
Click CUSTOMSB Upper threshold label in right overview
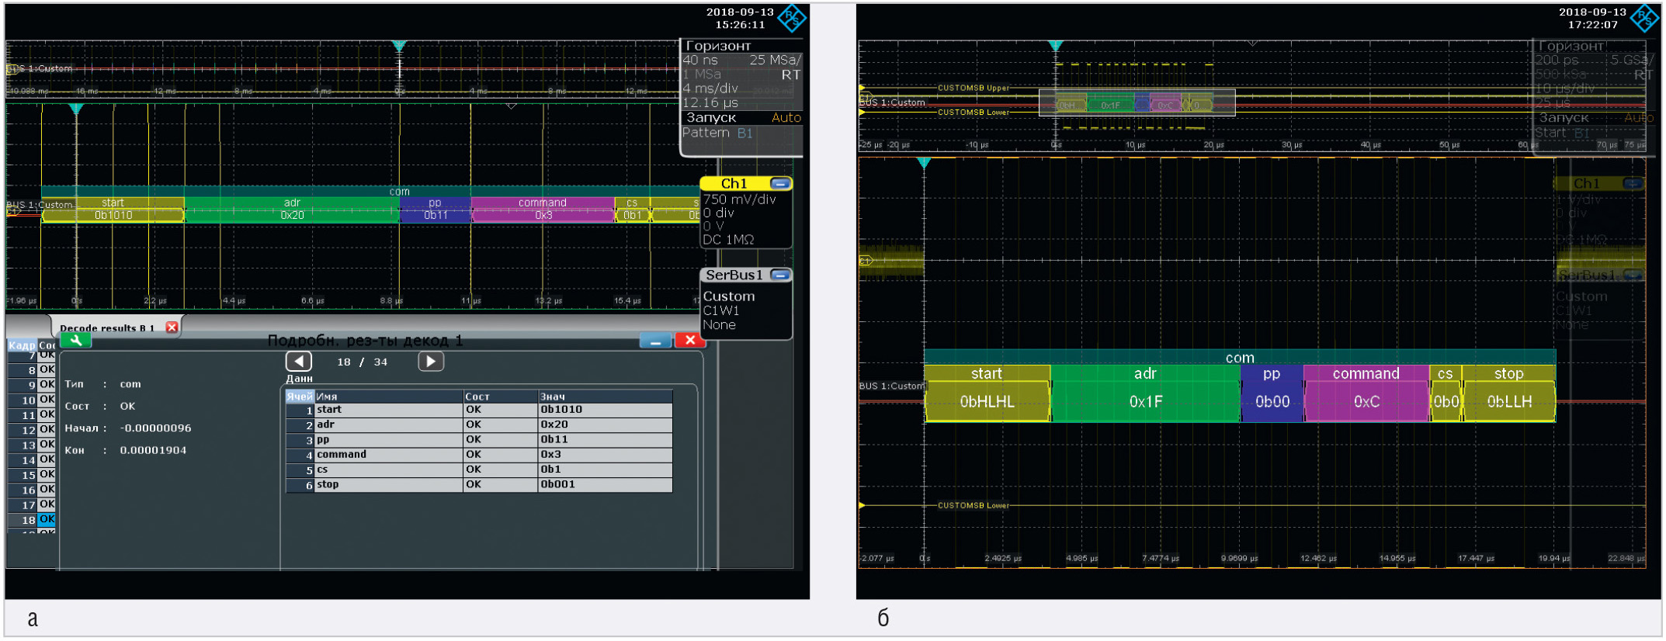(974, 88)
